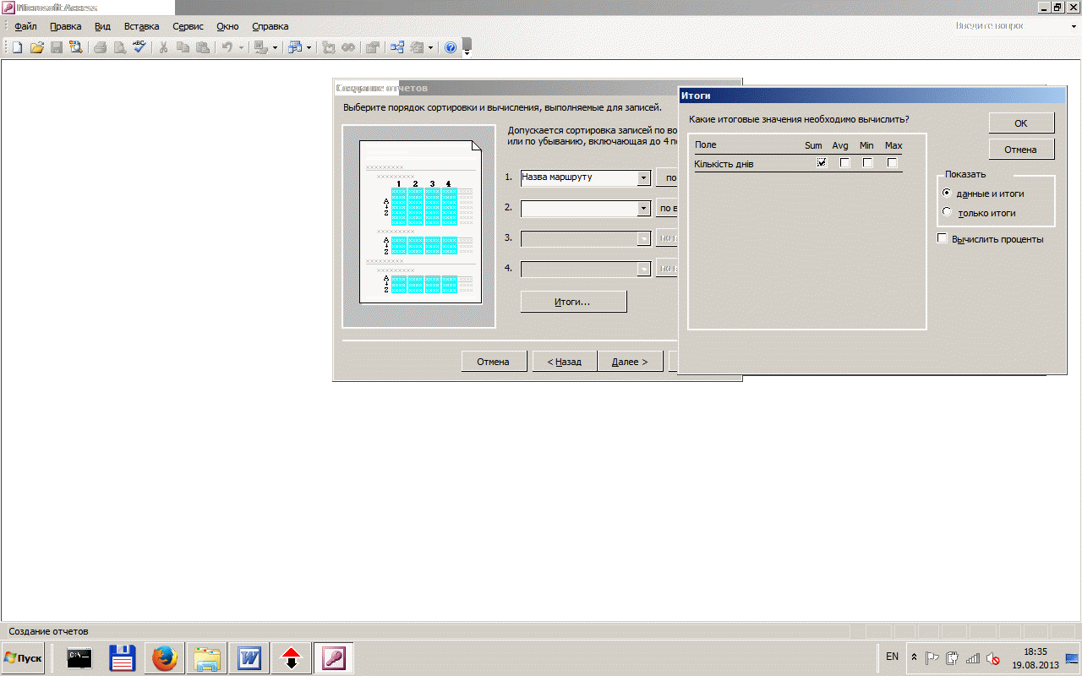Check the Вычислить проценты checkbox
Screen dimensions: 1082x676
coord(943,239)
